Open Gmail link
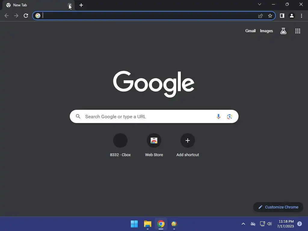 251,31
